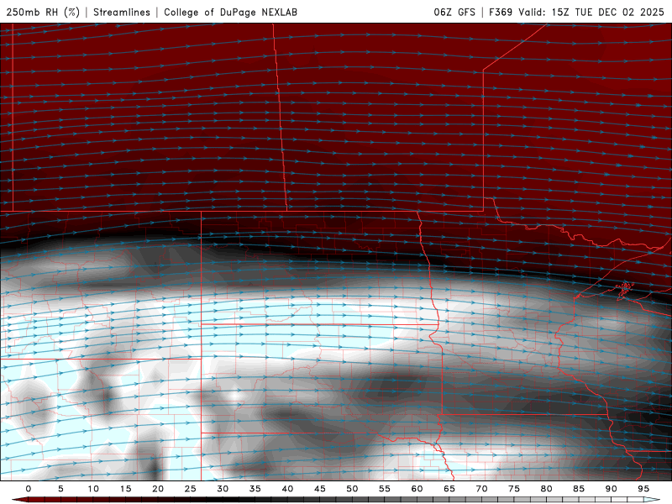Click the "60" color scale label
The width and height of the screenshot is (672, 504).
coord(417,489)
